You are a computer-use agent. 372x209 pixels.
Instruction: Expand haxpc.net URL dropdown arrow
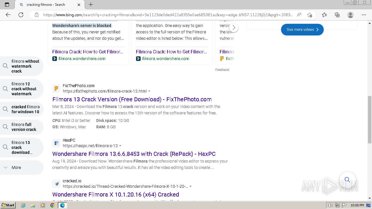(120, 146)
